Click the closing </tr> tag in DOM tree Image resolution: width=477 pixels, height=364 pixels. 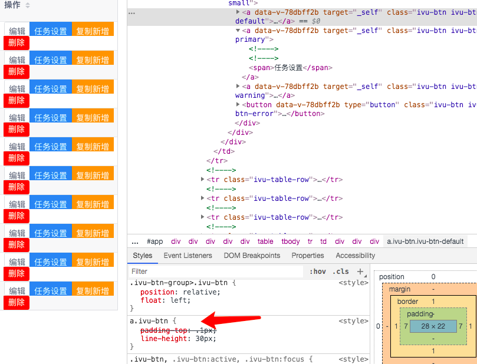point(217,161)
